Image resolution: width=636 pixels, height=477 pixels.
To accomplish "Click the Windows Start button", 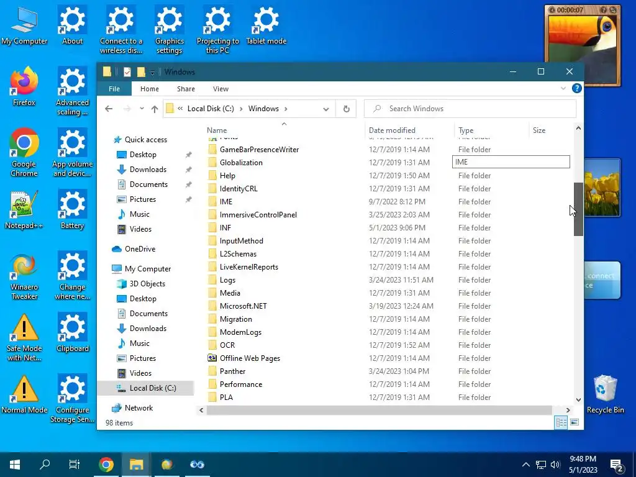I will [x=15, y=465].
